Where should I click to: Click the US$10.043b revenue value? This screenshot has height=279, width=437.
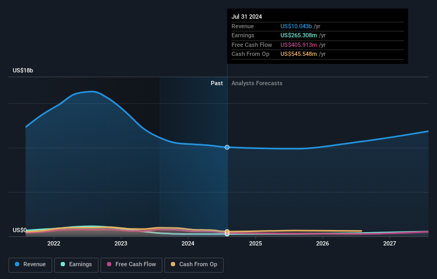click(x=296, y=26)
